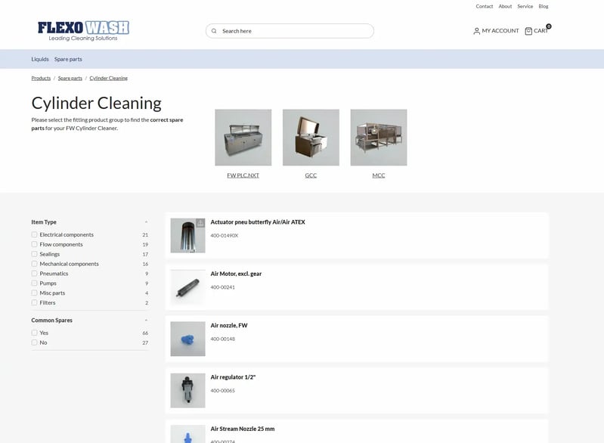Screen dimensions: 604x443
Task: Check Common Spares Yes option
Action: [34, 333]
